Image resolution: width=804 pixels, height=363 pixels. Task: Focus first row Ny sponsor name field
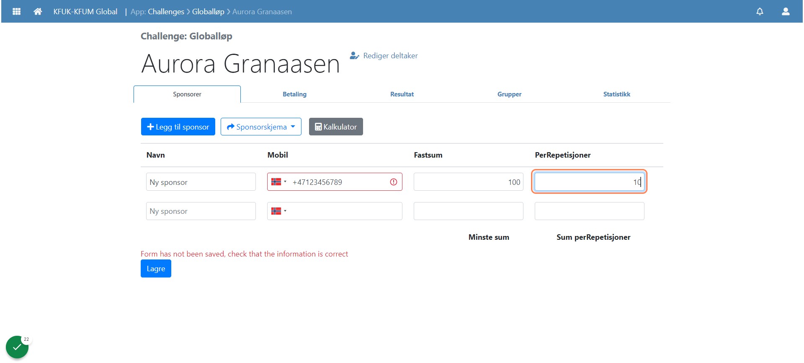(201, 182)
